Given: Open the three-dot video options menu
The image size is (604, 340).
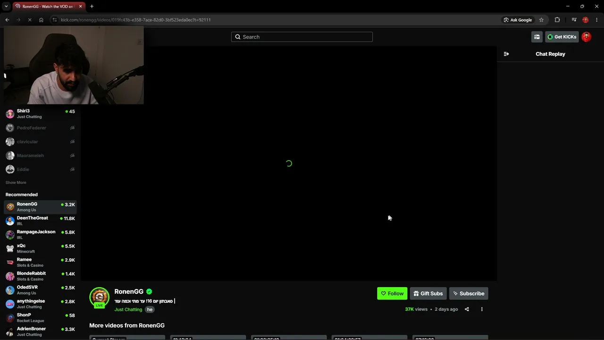Looking at the screenshot, I should 482,309.
